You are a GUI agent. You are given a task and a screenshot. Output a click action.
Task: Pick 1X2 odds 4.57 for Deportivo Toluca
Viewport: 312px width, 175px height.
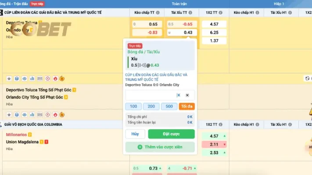click(x=214, y=24)
